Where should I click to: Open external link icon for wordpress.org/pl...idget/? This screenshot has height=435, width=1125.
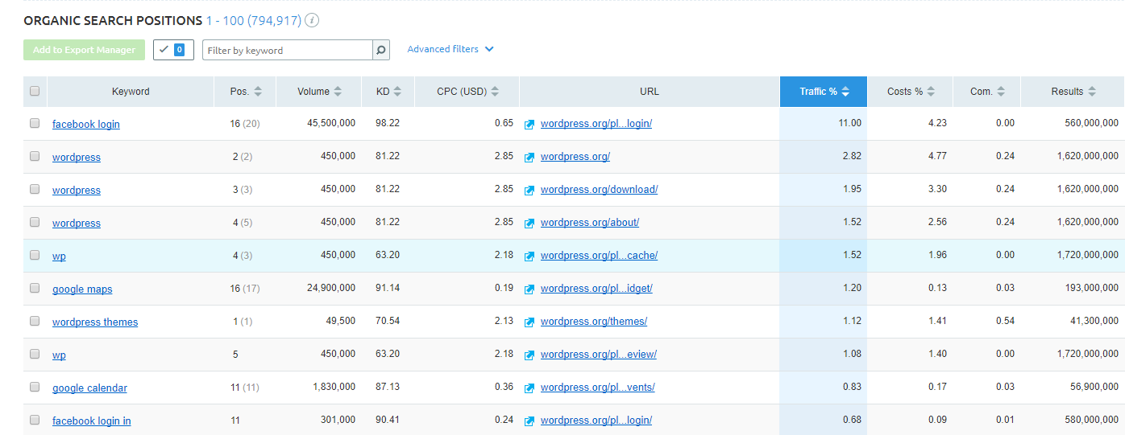click(529, 289)
